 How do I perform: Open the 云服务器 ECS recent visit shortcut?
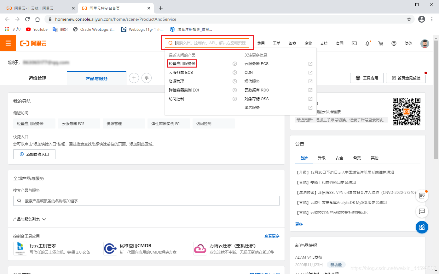[79, 123]
